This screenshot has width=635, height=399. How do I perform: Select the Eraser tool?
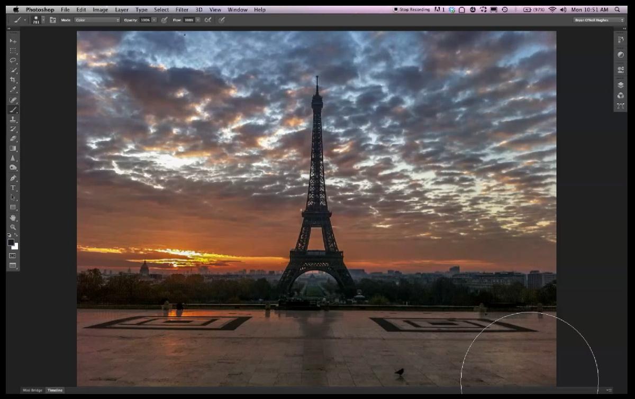click(13, 139)
